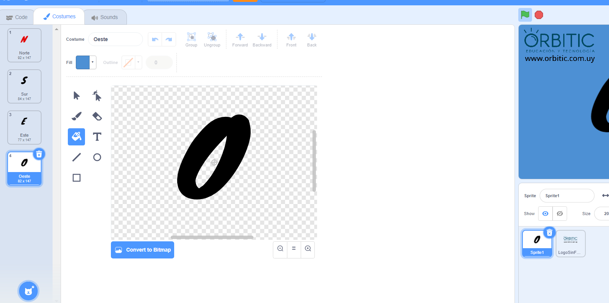
Task: Select the Oeste costume thumbnail
Action: pyautogui.click(x=24, y=169)
